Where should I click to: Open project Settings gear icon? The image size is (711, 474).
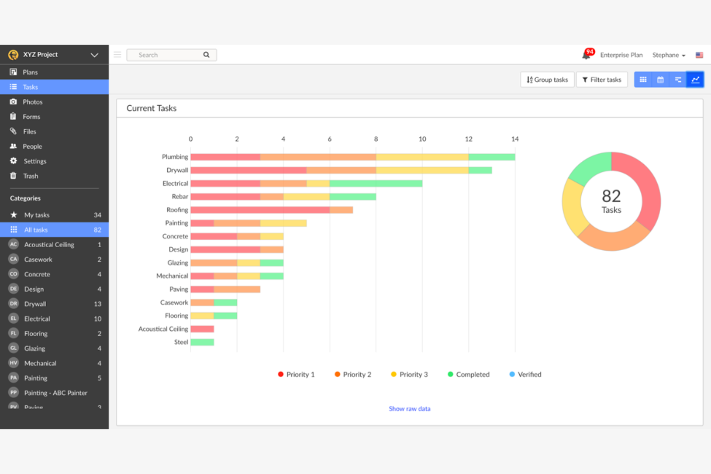34,161
